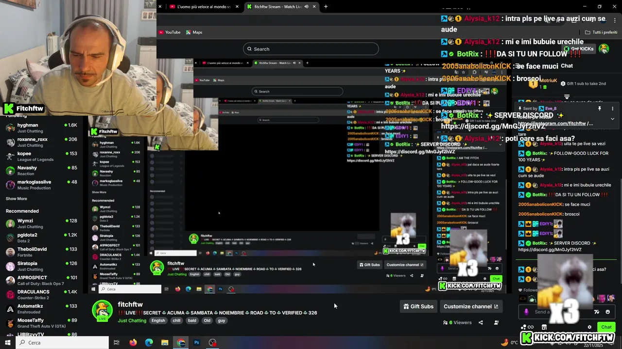The width and height of the screenshot is (622, 349).
Task: Close the fitchftw Stream tab
Action: [314, 6]
